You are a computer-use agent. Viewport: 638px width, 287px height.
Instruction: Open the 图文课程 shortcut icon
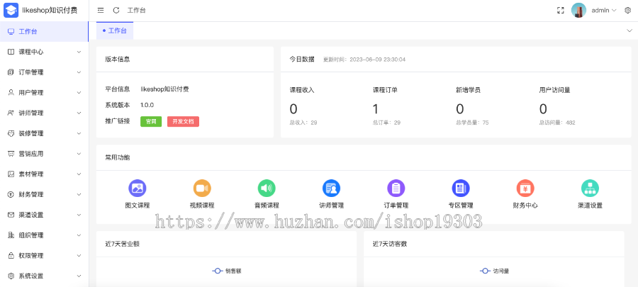pyautogui.click(x=138, y=188)
